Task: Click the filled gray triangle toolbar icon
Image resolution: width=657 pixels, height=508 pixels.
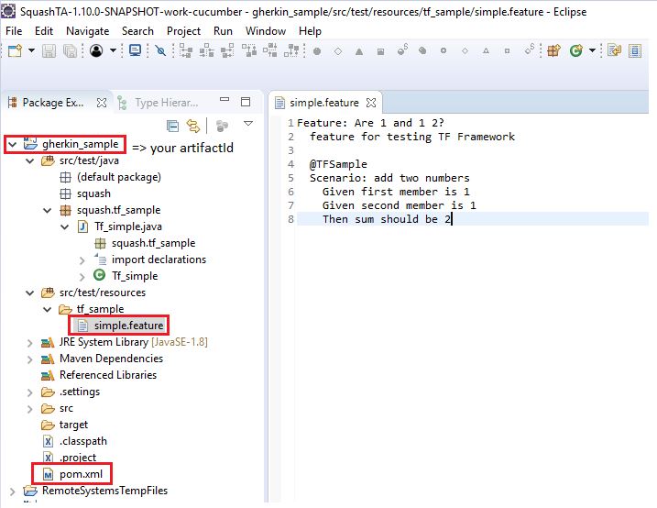Action: click(x=359, y=51)
